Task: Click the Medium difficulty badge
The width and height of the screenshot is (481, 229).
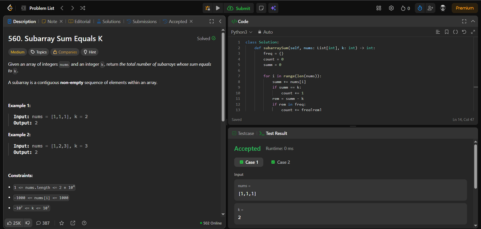Action: click(x=18, y=52)
